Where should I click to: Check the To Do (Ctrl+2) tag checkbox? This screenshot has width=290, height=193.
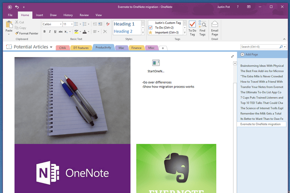pyautogui.click(x=151, y=27)
